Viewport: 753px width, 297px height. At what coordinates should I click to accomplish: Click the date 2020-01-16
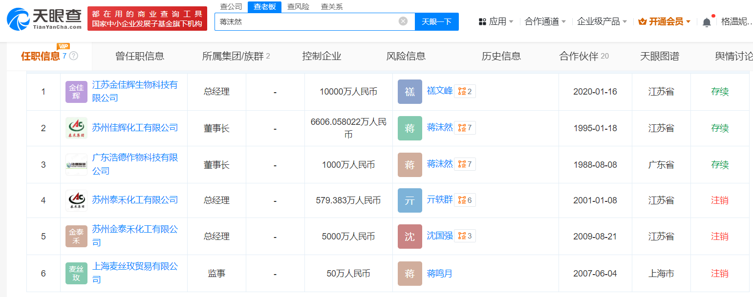point(595,92)
